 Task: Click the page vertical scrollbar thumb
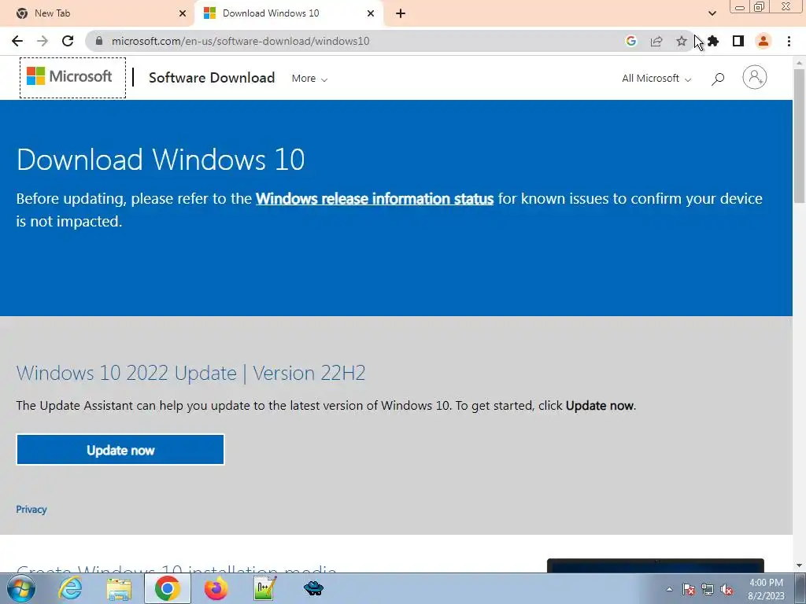799,134
